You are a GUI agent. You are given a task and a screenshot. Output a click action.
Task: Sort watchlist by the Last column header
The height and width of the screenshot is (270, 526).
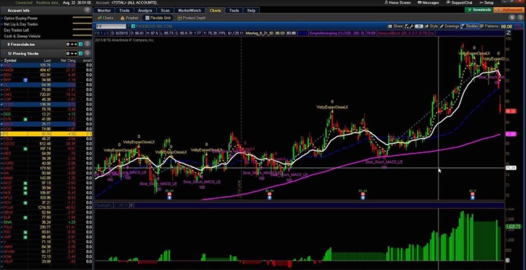pos(48,61)
